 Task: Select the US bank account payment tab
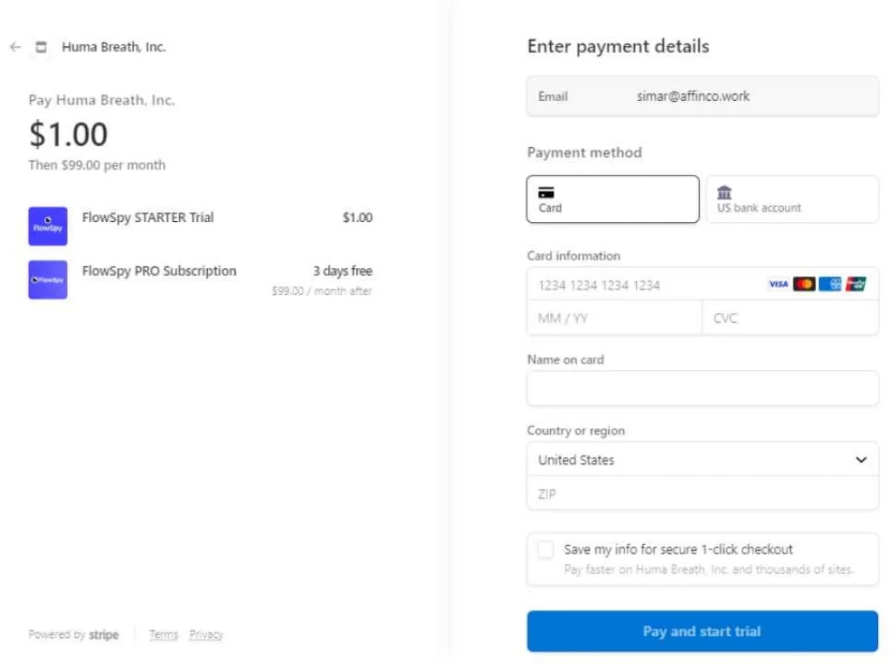point(792,199)
